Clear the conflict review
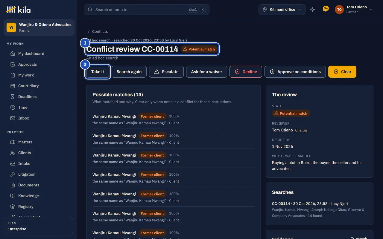The height and width of the screenshot is (239, 383). tap(342, 72)
